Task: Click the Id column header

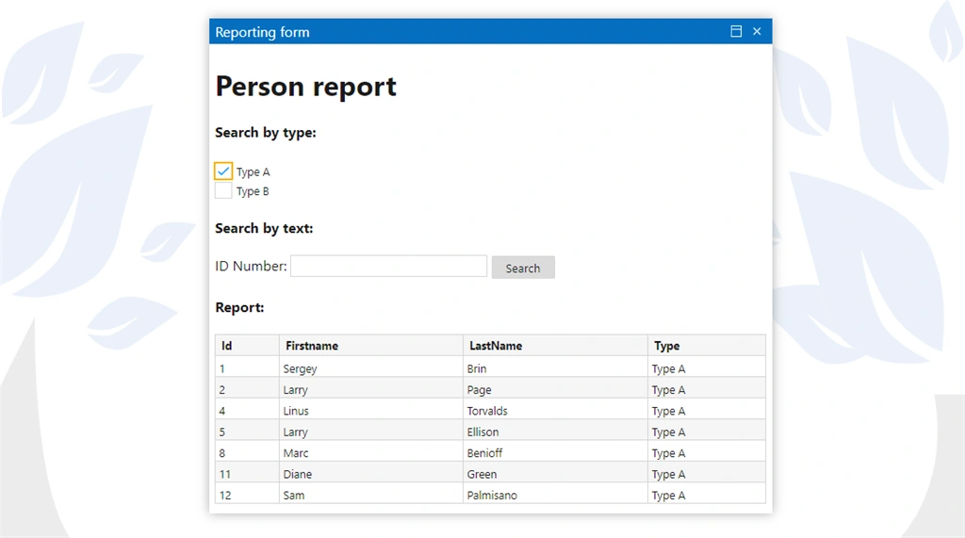Action: (248, 346)
